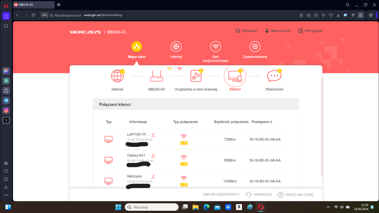Open ChatGPT in Opera sidebar
This screenshot has width=379, height=213.
click(x=6, y=81)
